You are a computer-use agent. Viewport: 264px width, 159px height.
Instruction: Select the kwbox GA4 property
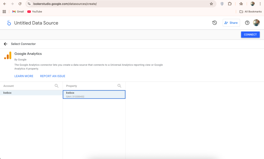[94, 94]
